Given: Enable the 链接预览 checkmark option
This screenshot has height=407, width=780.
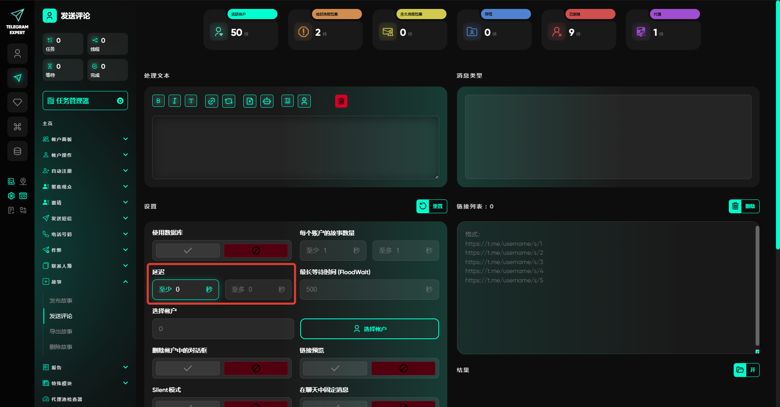Looking at the screenshot, I should click(x=335, y=368).
